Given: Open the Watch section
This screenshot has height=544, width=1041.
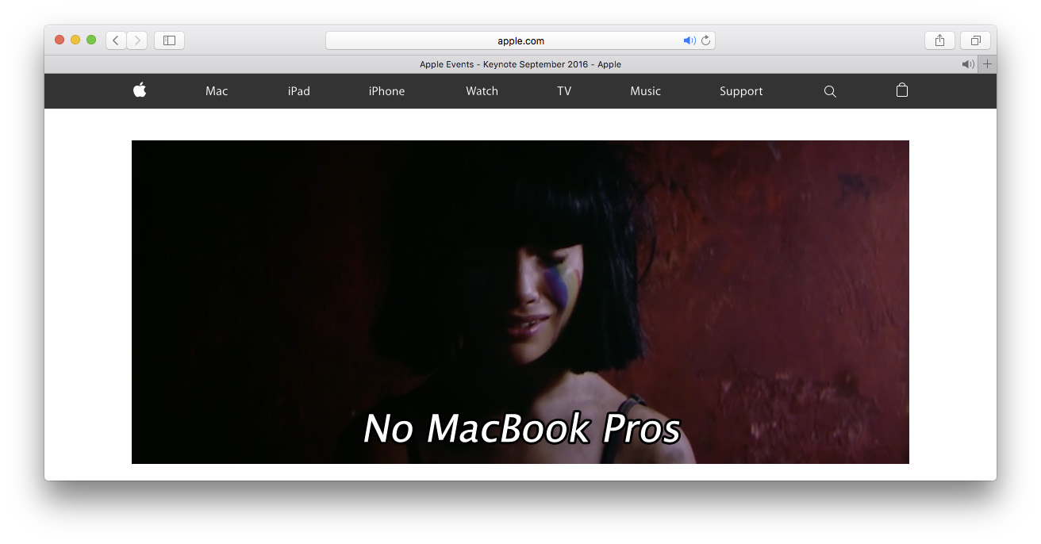Looking at the screenshot, I should pos(482,91).
